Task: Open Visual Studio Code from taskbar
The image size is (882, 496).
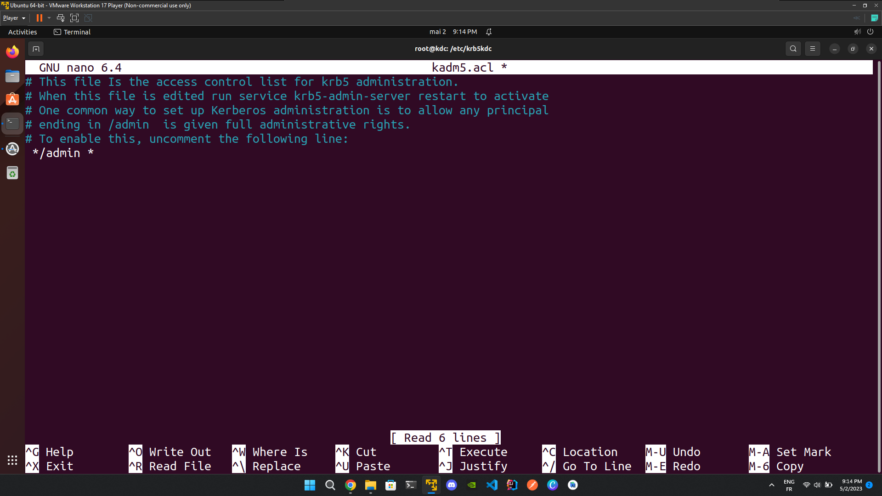Action: click(x=492, y=485)
